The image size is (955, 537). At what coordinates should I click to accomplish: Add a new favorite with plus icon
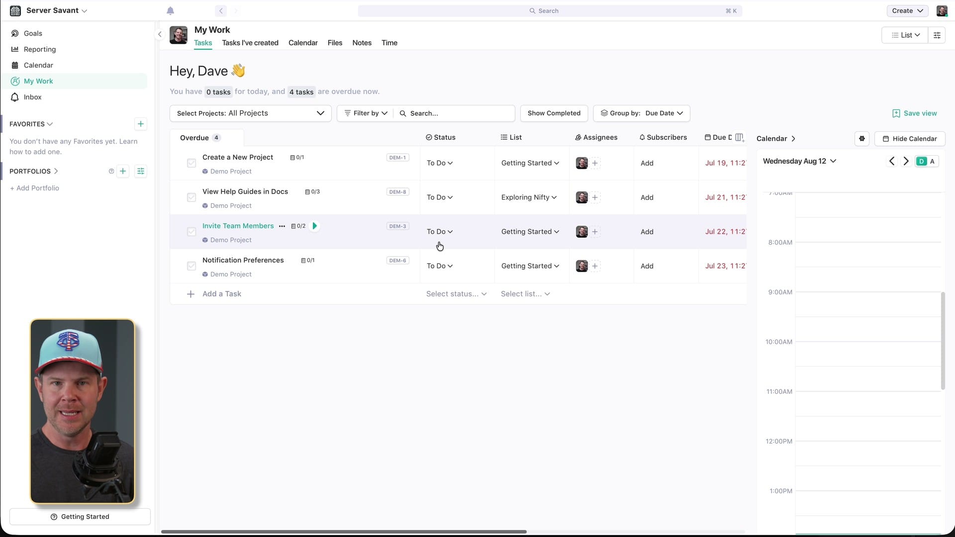click(141, 124)
